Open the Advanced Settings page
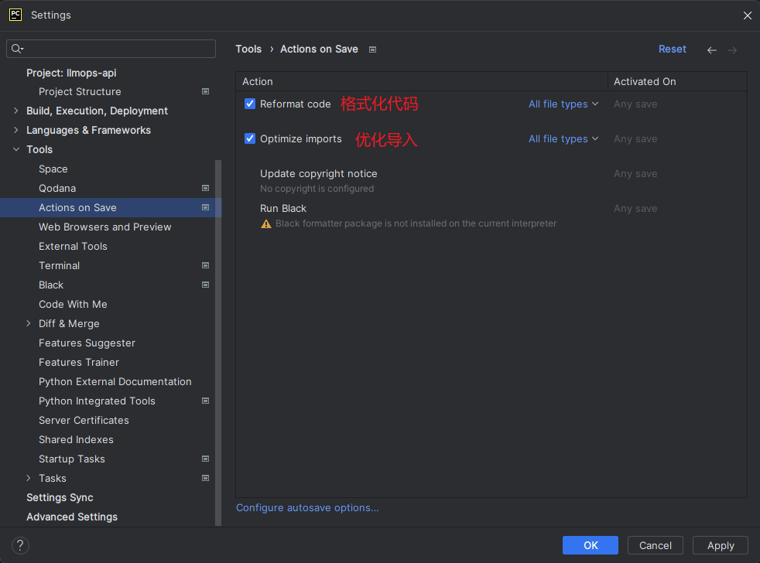The height and width of the screenshot is (563, 760). 72,517
